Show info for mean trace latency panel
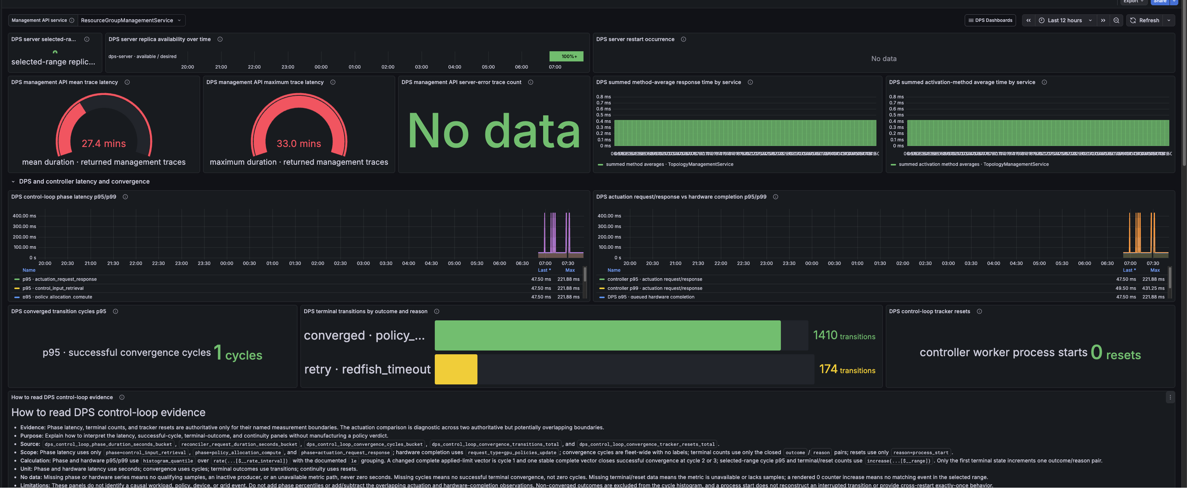This screenshot has height=496, width=1187. [127, 83]
